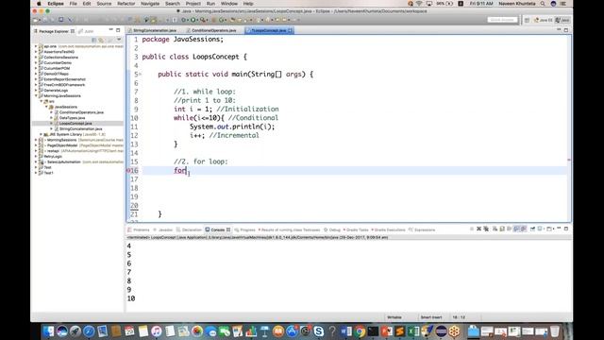Minimize the Package Explorer panel
This screenshot has height=340, width=604.
click(x=111, y=30)
